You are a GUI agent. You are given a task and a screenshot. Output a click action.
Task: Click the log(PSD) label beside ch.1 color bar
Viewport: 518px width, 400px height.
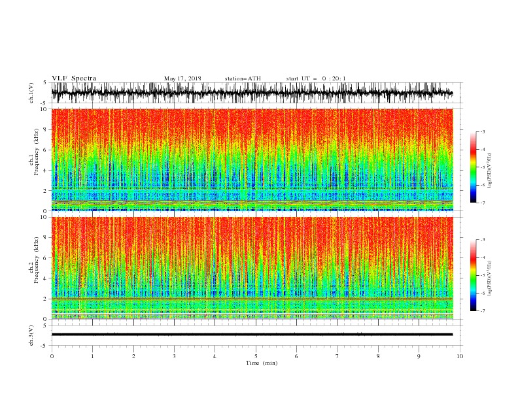pos(490,171)
